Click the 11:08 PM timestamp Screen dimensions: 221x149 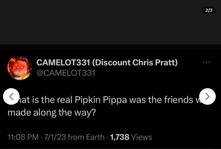[23, 137]
